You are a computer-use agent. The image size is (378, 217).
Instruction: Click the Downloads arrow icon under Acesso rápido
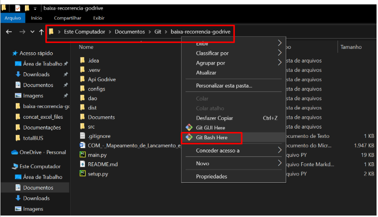click(x=18, y=74)
